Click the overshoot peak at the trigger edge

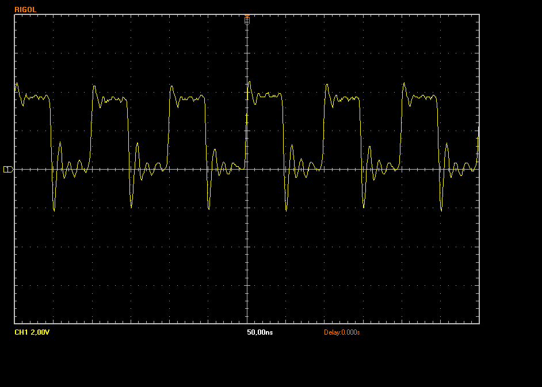click(x=249, y=82)
